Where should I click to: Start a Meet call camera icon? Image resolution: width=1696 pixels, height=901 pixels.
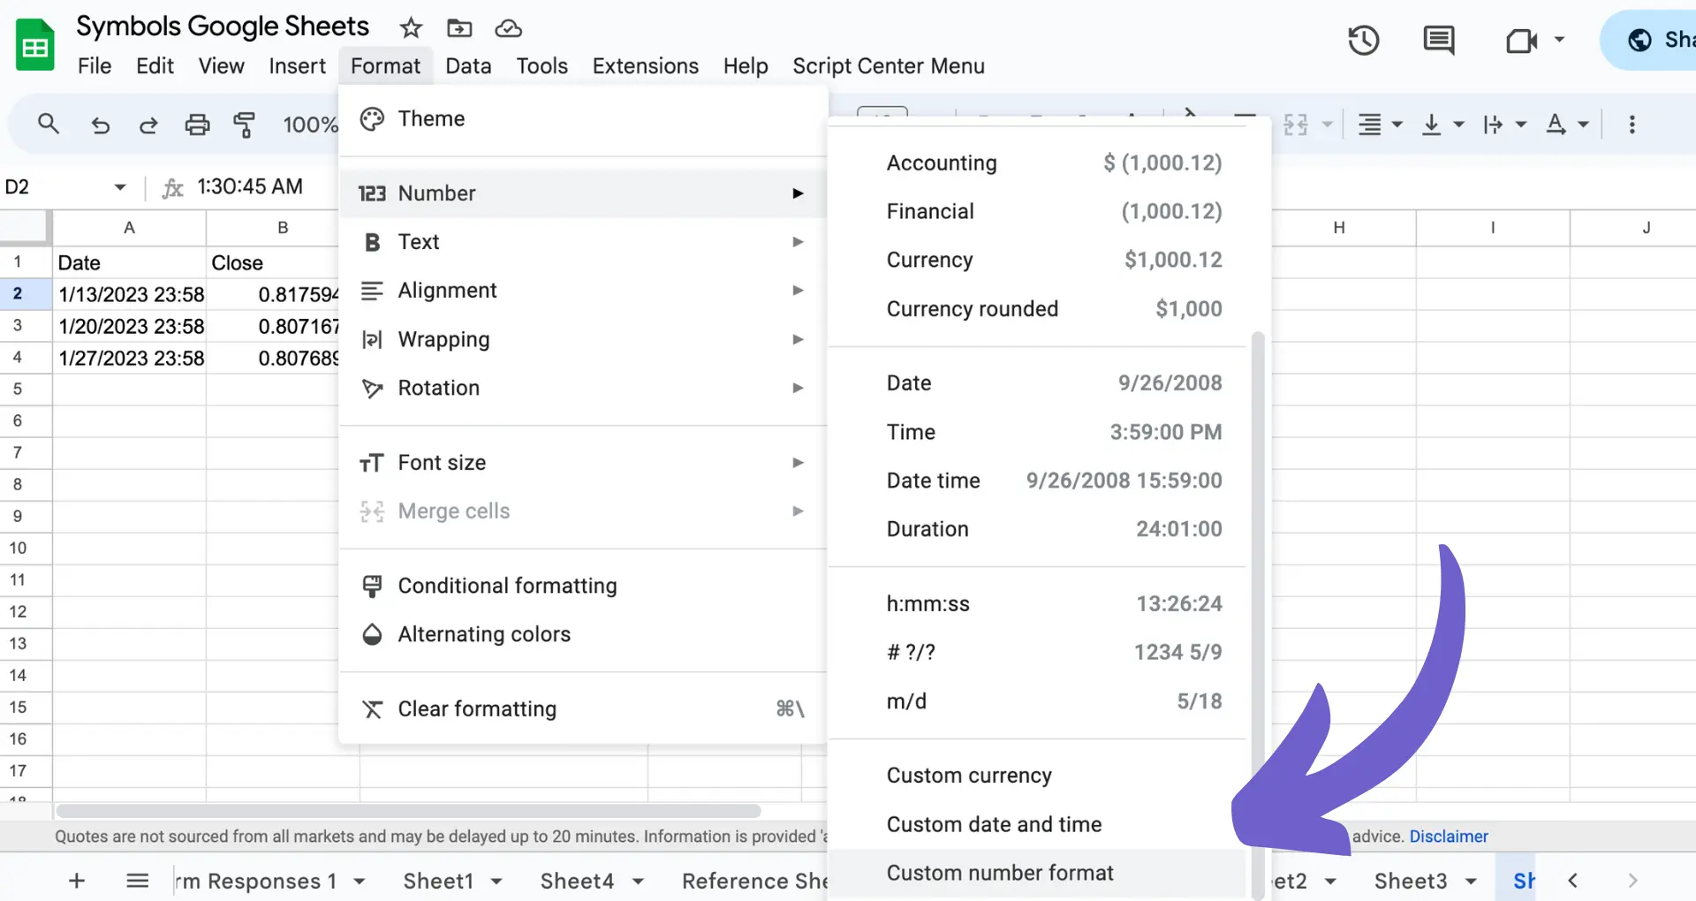pyautogui.click(x=1521, y=41)
